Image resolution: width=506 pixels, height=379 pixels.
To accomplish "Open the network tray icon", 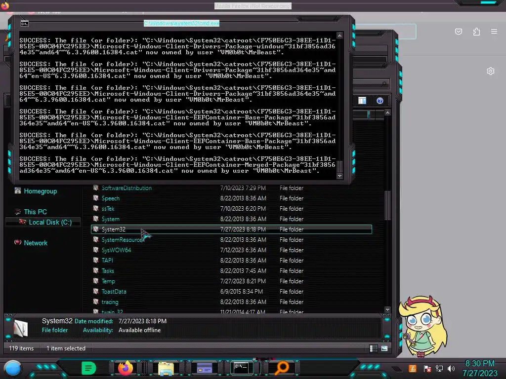I will tap(439, 369).
